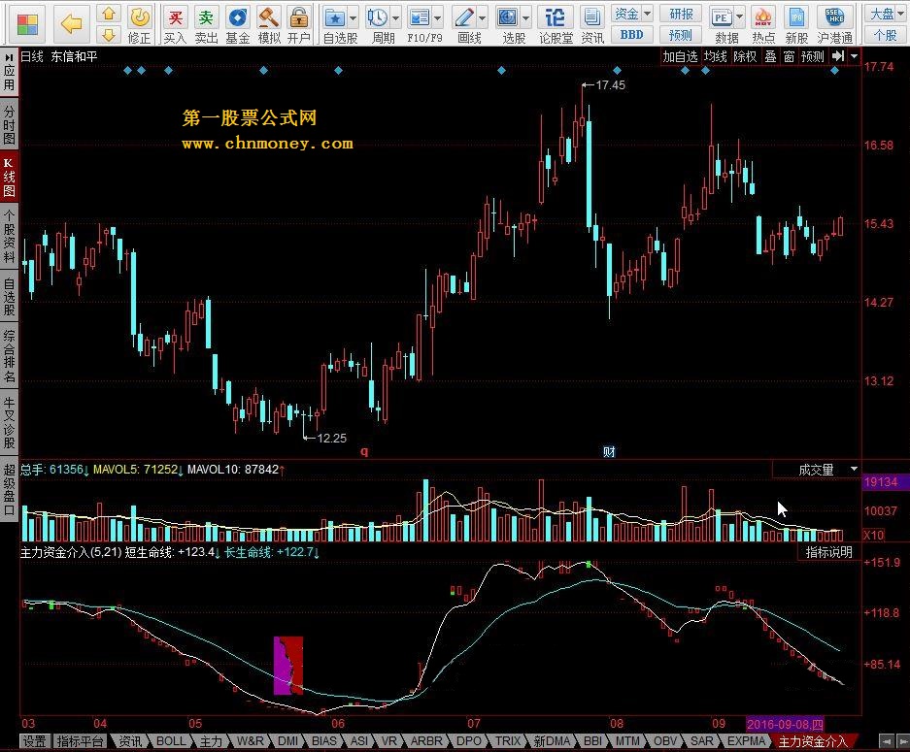This screenshot has height=752, width=910.
Task: Expand the 选股 dropdown arrow
Action: pyautogui.click(x=525, y=18)
